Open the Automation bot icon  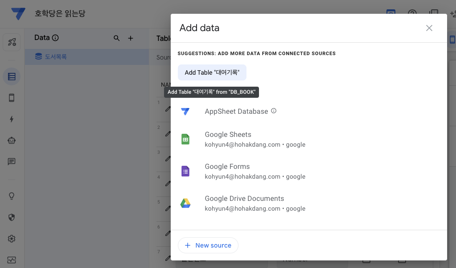click(x=12, y=140)
